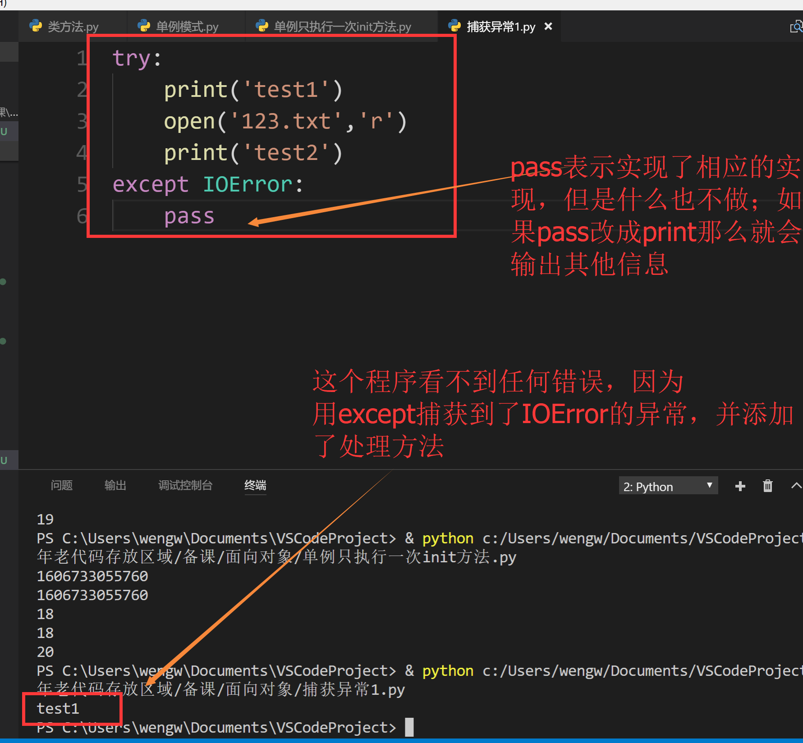Open a new terminal using the plus icon
The width and height of the screenshot is (803, 743).
point(739,486)
